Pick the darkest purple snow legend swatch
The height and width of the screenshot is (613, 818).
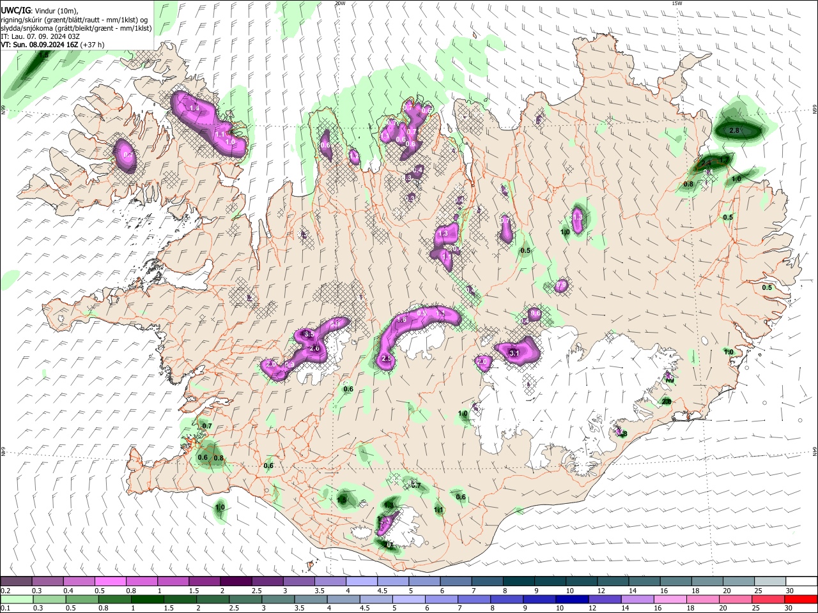point(236,582)
